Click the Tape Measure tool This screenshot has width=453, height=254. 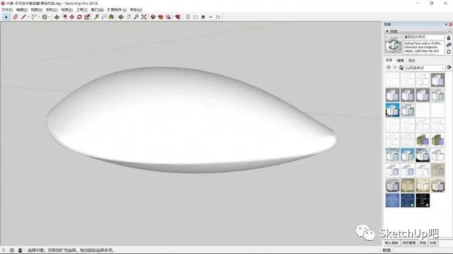coord(97,17)
